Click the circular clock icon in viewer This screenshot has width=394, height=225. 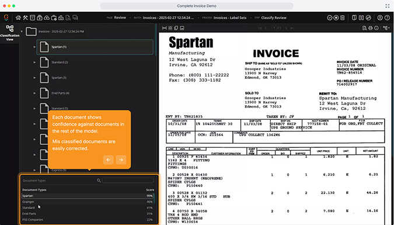(x=376, y=28)
